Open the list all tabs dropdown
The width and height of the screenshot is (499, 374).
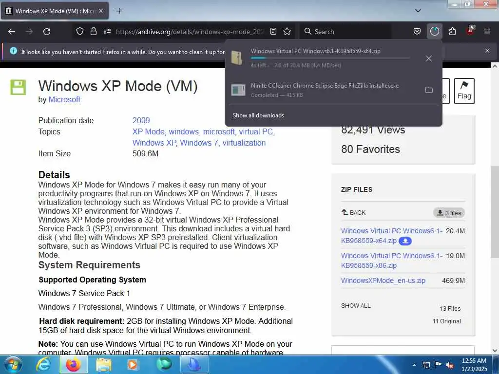point(418,11)
